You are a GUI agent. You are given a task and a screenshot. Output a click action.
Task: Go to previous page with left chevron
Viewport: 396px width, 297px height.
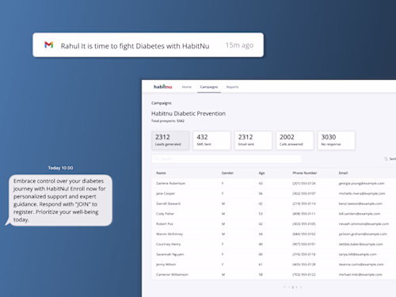(284, 287)
